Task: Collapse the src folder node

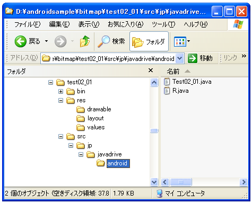Action: 60,136
